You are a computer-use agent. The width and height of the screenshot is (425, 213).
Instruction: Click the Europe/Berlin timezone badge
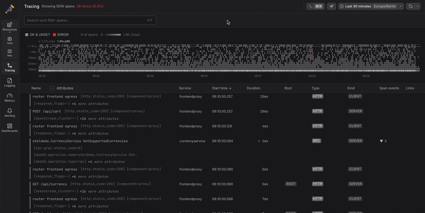coord(385,6)
